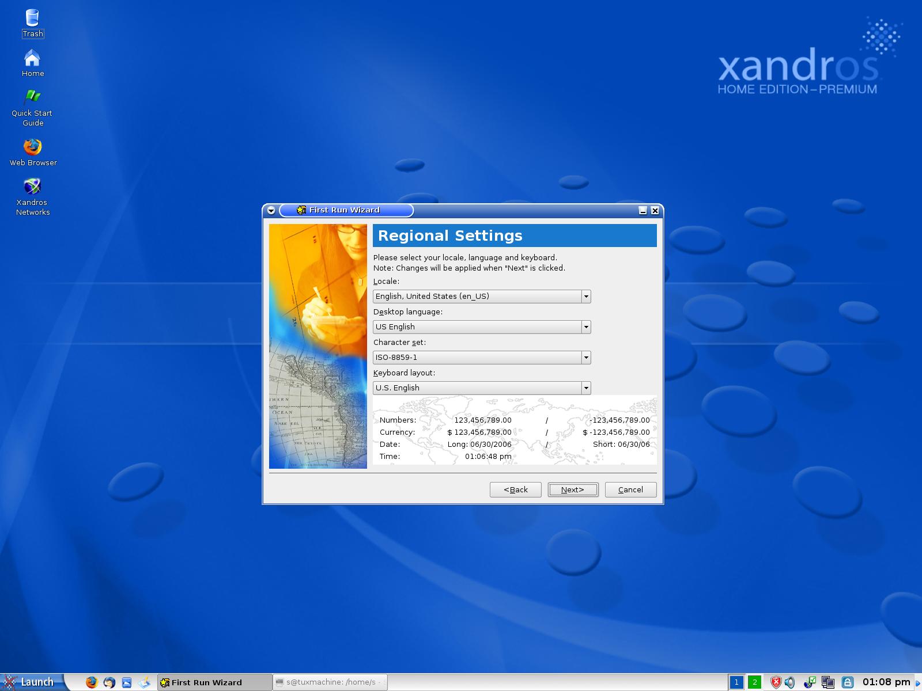Minimize the First Run Wizard window

tap(643, 211)
